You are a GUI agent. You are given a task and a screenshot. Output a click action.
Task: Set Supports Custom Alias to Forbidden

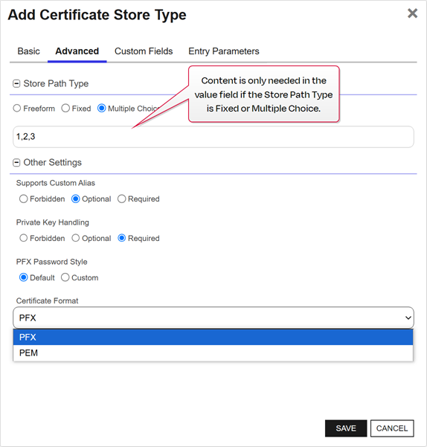[23, 199]
